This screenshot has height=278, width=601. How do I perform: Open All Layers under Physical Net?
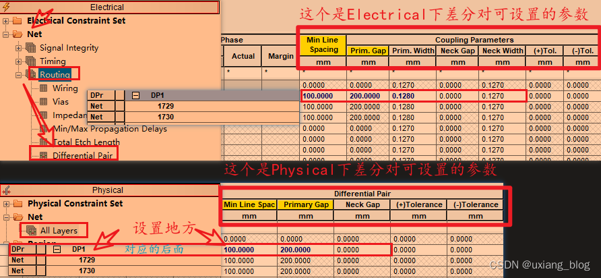(x=59, y=230)
